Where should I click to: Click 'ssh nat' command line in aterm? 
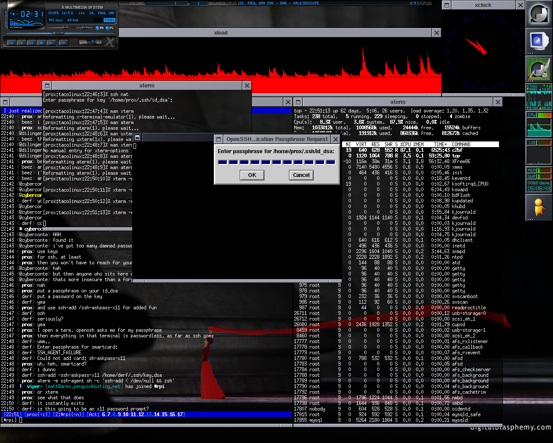[x=119, y=94]
